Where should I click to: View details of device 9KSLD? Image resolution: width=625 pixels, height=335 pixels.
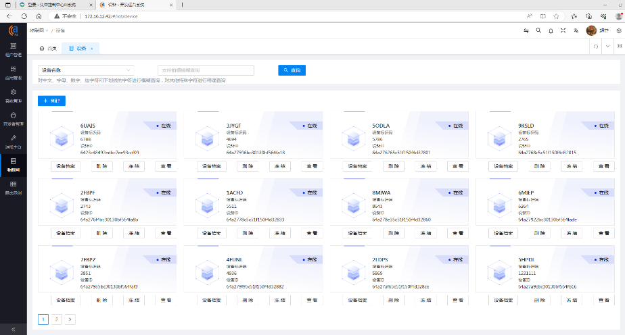(603, 166)
